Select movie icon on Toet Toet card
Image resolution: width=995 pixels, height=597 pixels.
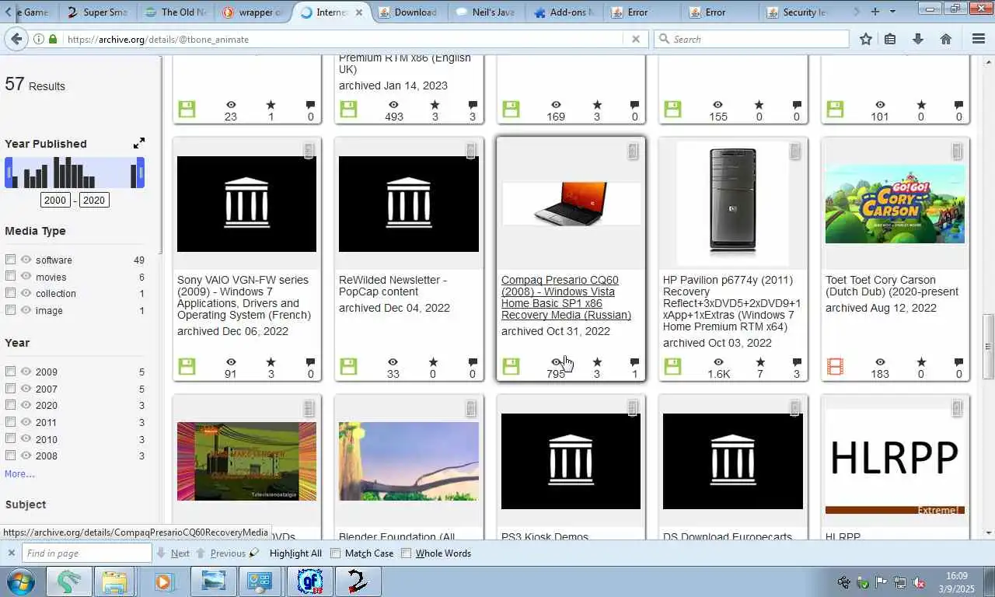(x=835, y=366)
